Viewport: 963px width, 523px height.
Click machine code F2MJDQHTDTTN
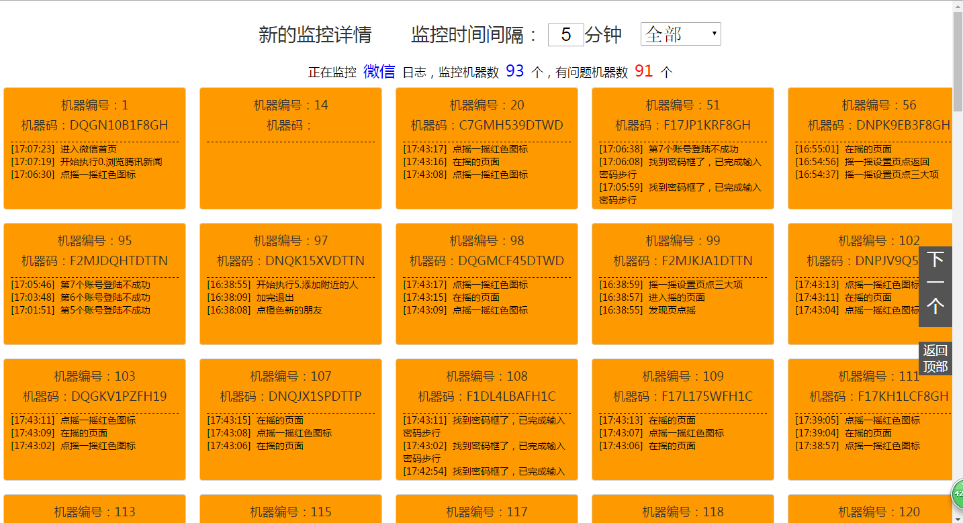coord(119,261)
